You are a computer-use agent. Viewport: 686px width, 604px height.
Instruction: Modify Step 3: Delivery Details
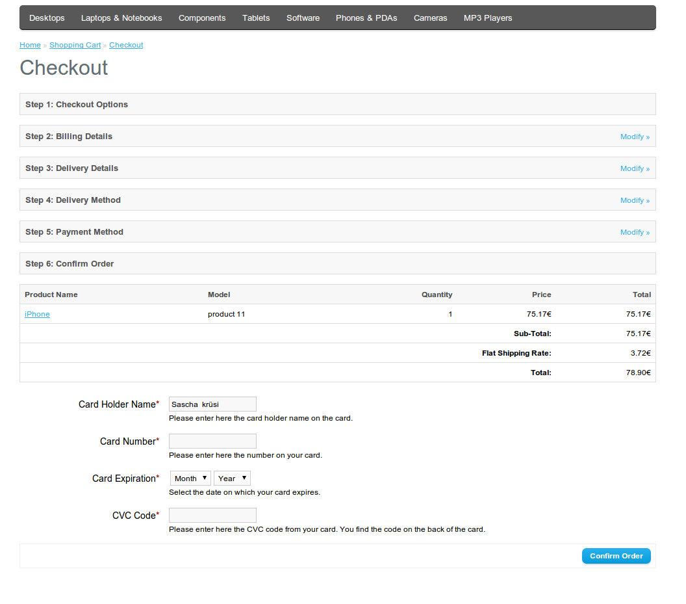pyautogui.click(x=634, y=168)
